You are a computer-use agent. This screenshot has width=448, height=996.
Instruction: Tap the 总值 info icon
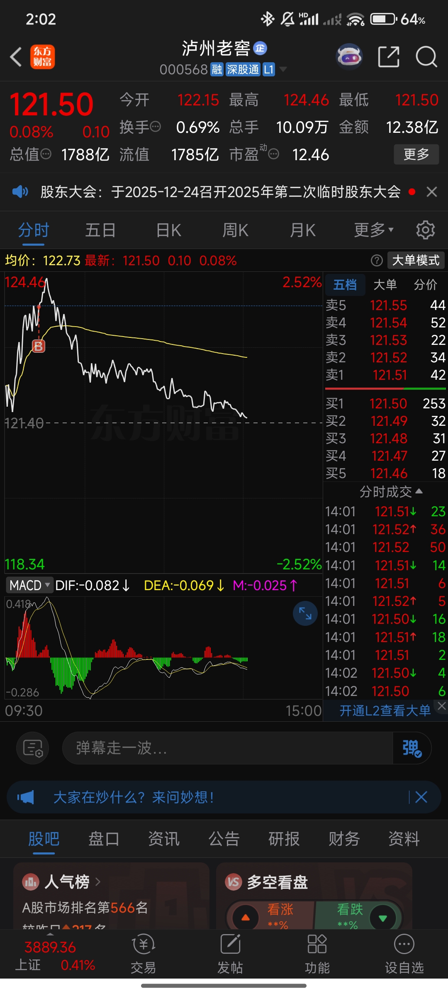[46, 154]
